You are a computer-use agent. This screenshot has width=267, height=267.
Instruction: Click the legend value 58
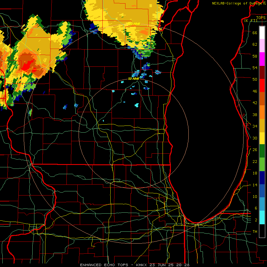click(255, 56)
